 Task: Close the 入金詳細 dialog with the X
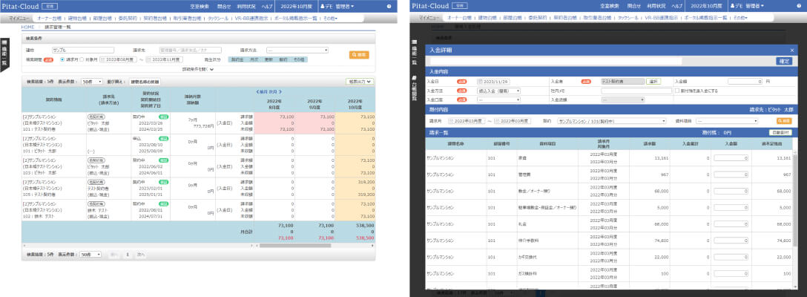point(791,49)
